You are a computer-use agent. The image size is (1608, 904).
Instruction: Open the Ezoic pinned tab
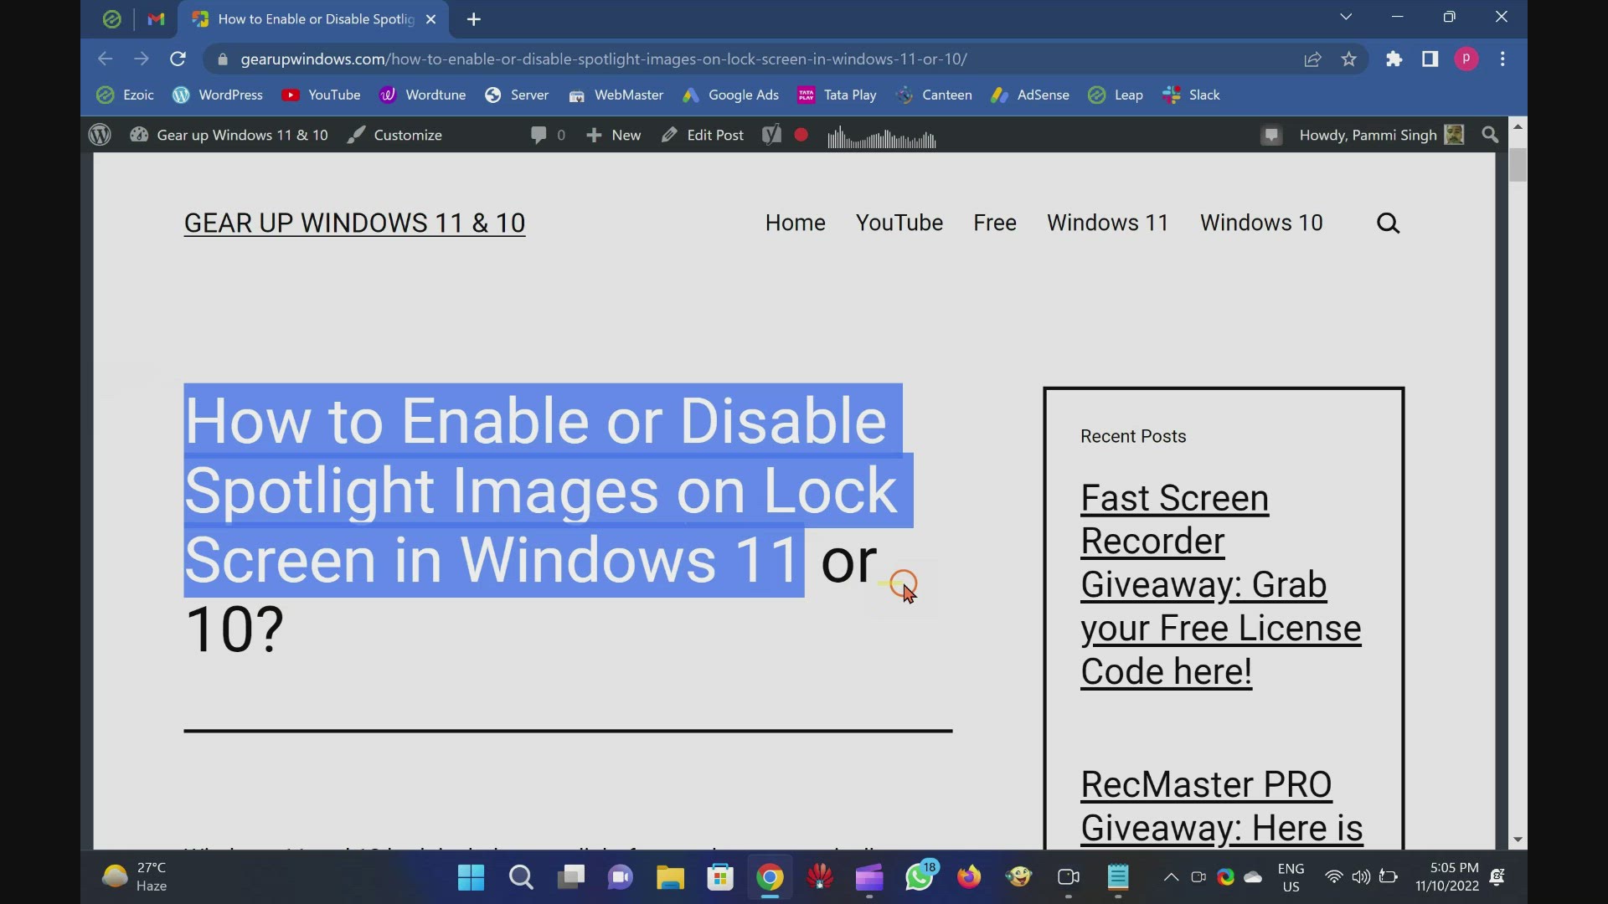click(111, 19)
